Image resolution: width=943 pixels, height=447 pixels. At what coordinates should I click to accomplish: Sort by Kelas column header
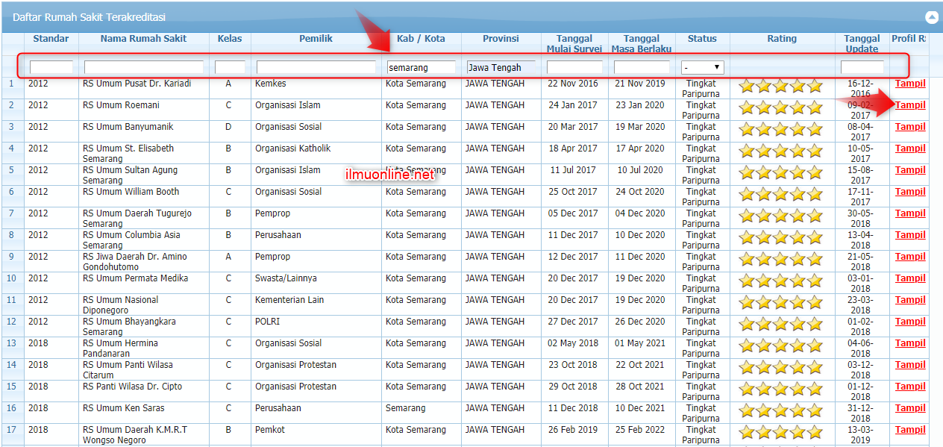pos(230,39)
